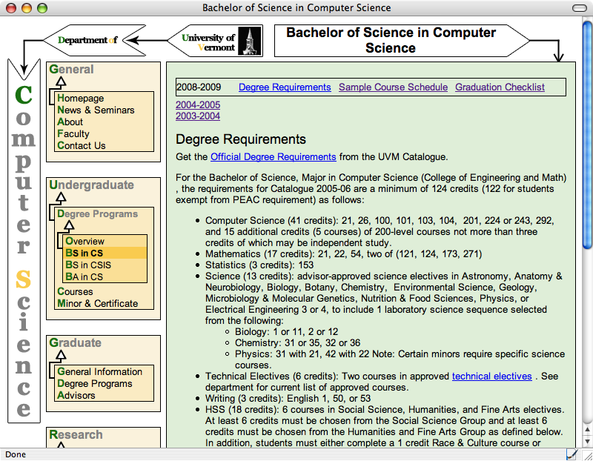Click the yellow minimize window button
593x461 pixels.
click(27, 8)
